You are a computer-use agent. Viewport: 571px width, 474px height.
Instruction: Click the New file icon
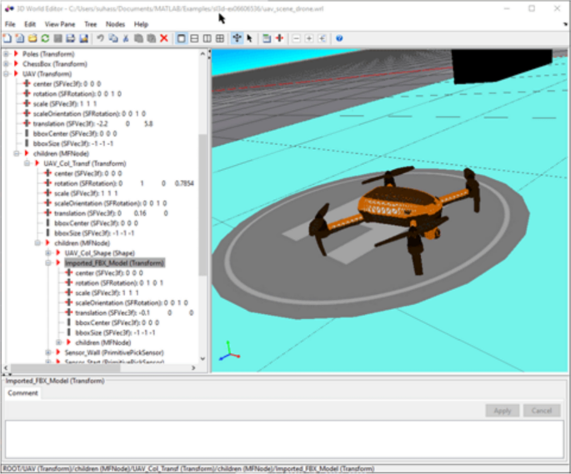tap(8, 38)
